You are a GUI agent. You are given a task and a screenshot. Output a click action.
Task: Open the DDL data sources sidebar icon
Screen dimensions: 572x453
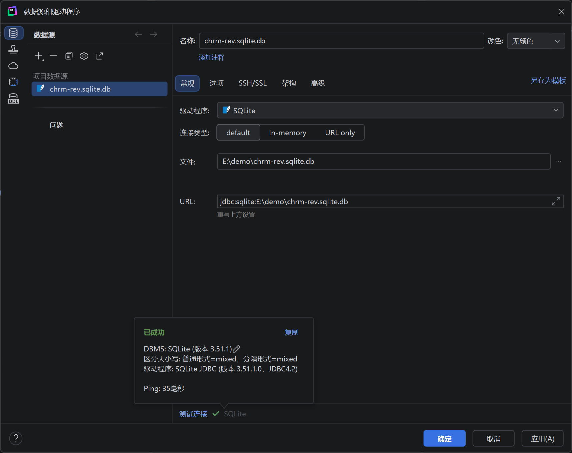click(x=13, y=99)
